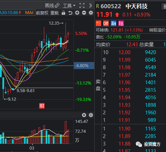The height and width of the screenshot is (152, 166).
Task: Click the undo arrow icon
Action: point(70,13)
